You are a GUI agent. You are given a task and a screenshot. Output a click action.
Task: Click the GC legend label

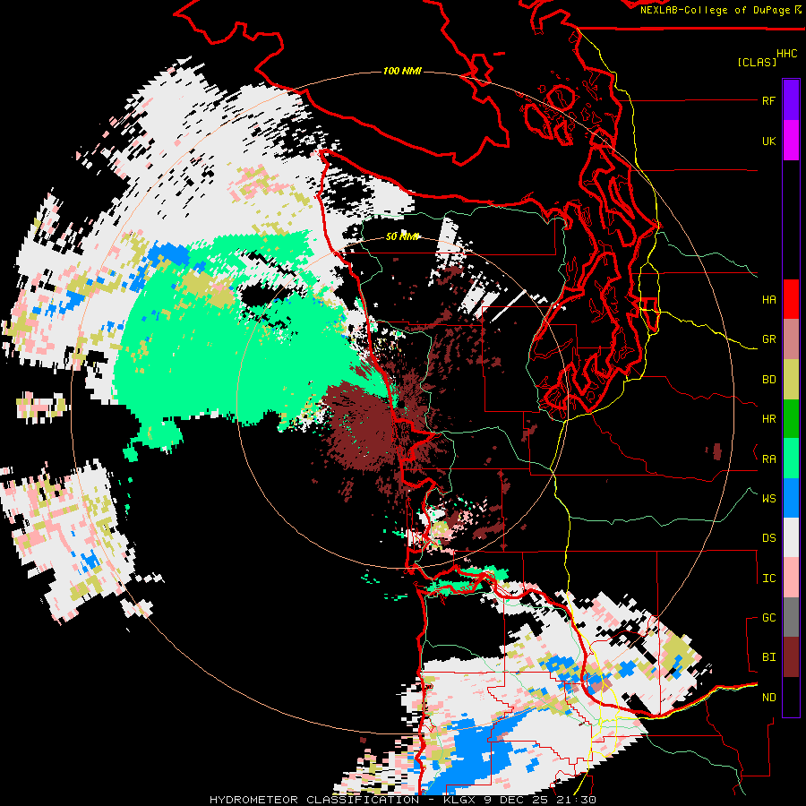coord(768,618)
